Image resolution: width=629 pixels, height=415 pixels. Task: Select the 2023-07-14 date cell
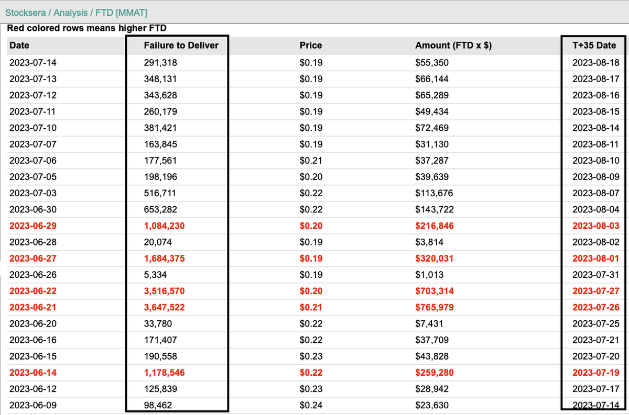tap(30, 62)
